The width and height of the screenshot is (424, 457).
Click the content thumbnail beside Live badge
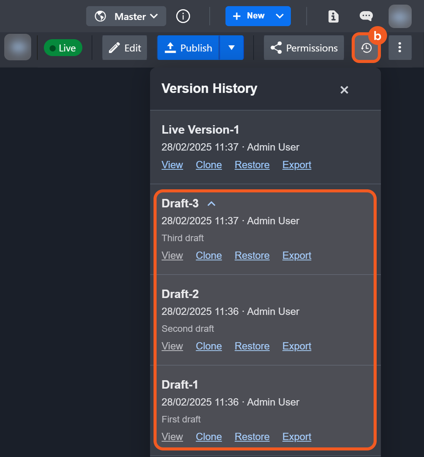click(x=18, y=47)
